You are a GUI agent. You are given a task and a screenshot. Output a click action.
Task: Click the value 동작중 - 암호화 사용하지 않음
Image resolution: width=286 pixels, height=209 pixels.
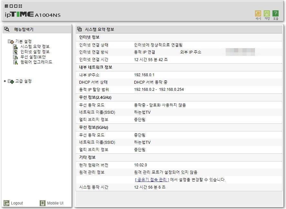pyautogui.click(x=160, y=105)
